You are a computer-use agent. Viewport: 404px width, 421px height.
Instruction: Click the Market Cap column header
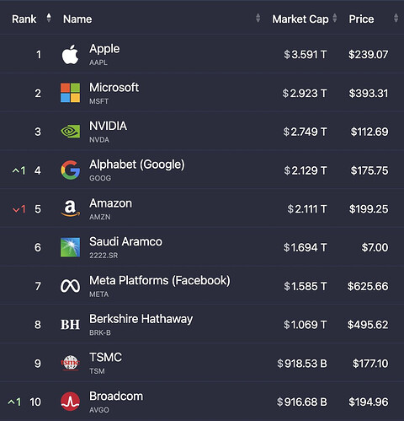point(300,19)
